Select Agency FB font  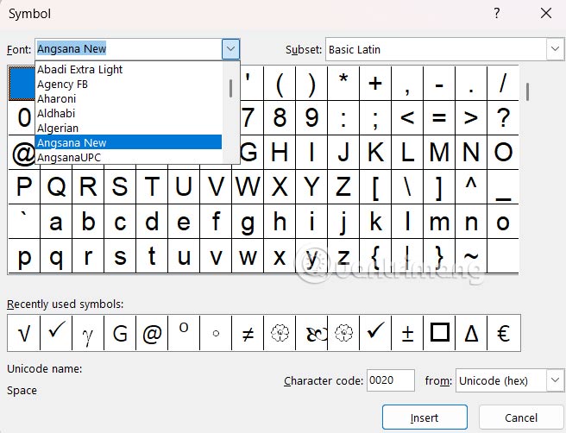(x=129, y=84)
